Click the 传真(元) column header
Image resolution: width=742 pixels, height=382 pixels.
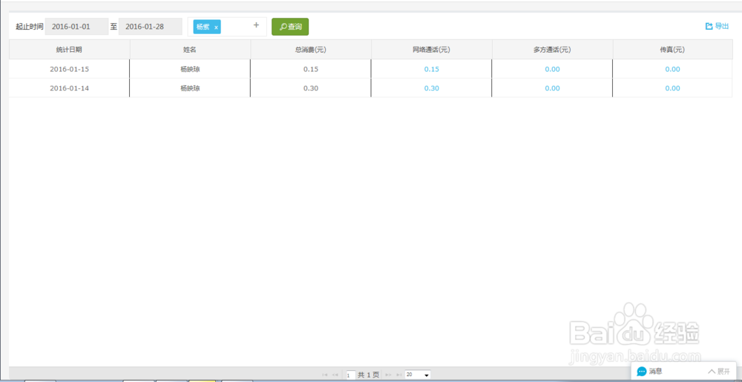point(672,49)
